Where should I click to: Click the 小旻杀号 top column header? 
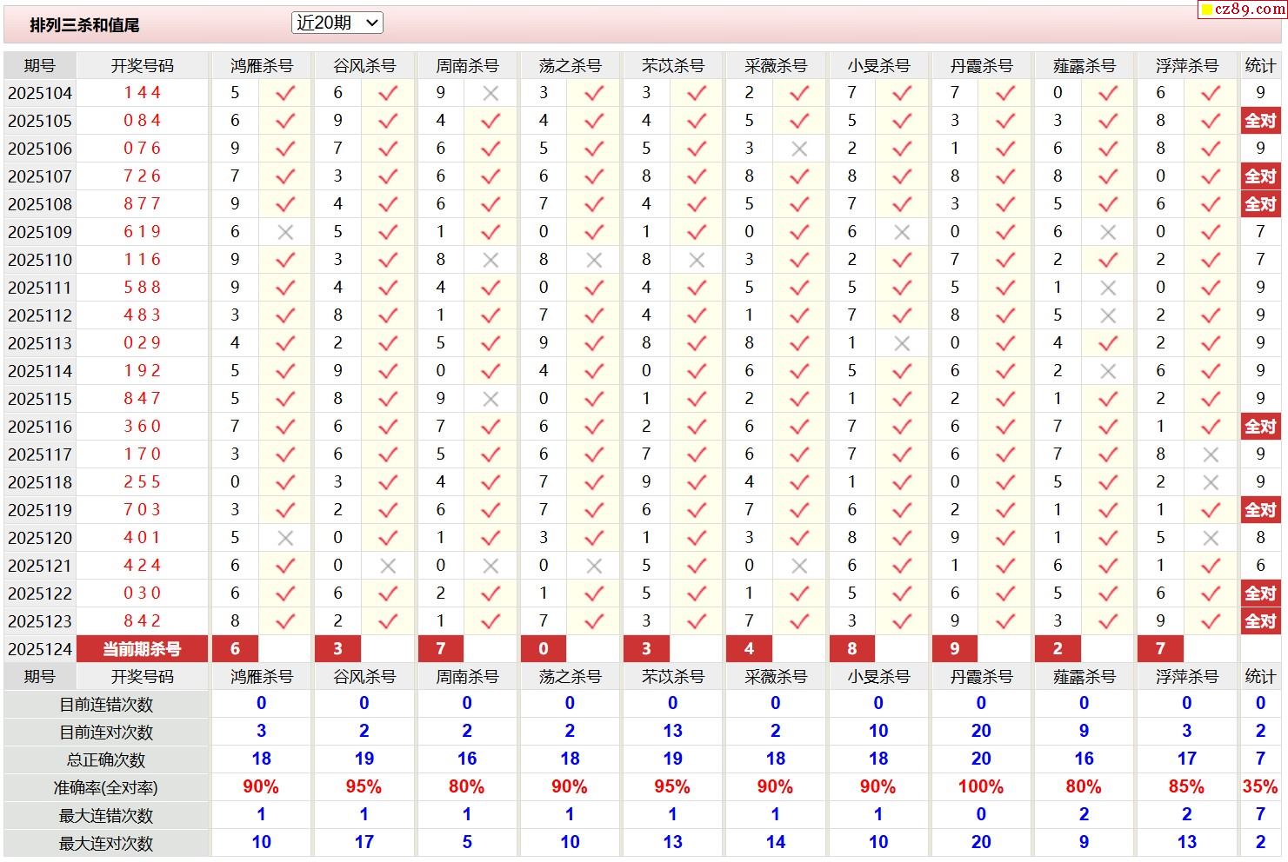pos(878,66)
